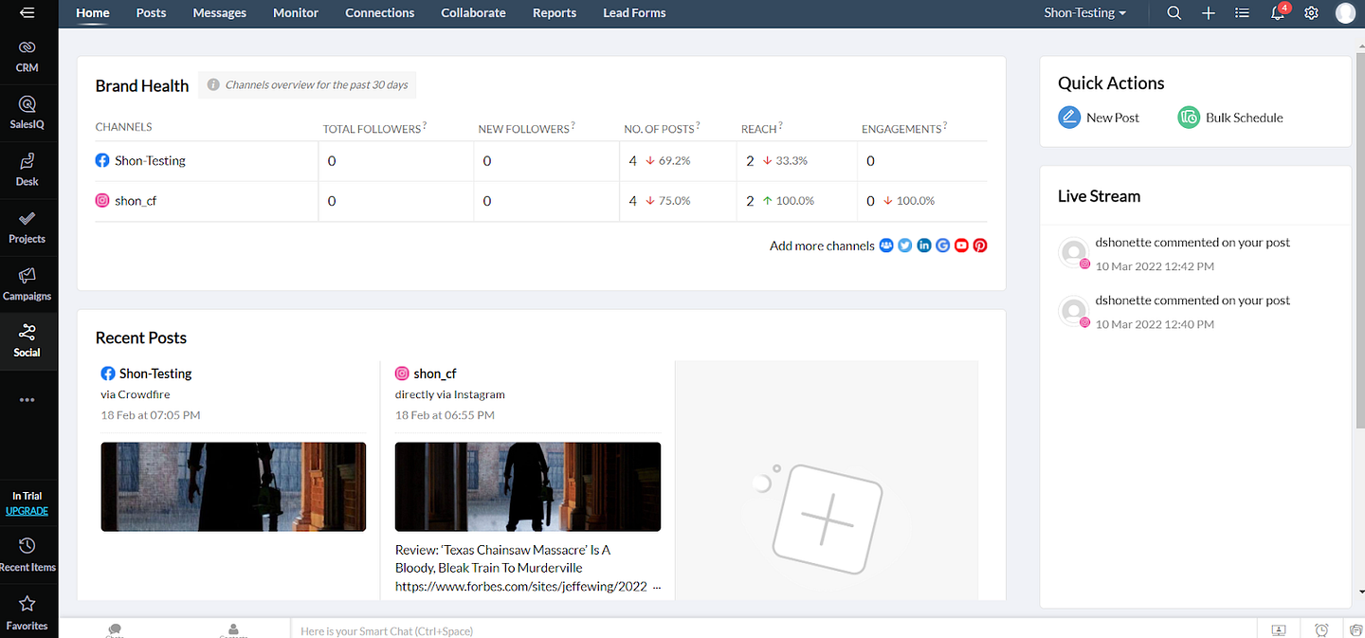Open the list view icon in the top bar
The height and width of the screenshot is (638, 1365).
click(1243, 13)
